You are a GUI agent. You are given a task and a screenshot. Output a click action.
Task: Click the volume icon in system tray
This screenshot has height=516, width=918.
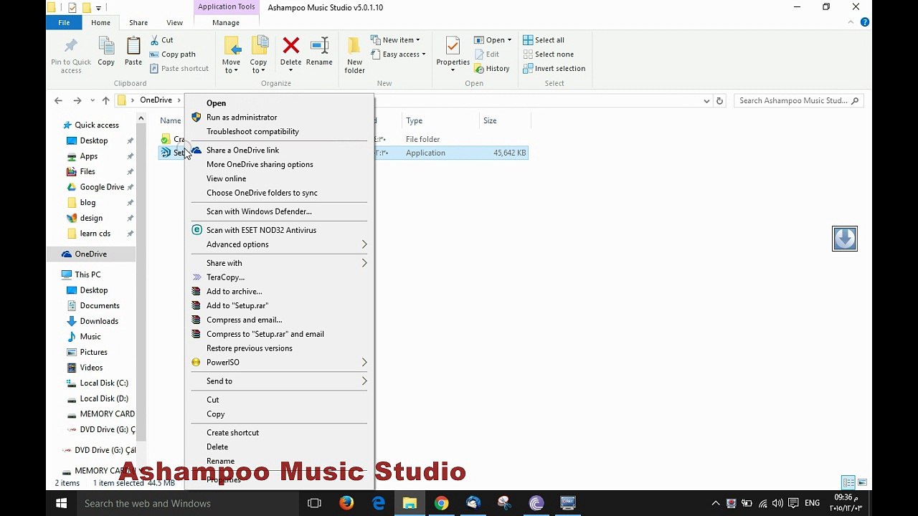777,504
